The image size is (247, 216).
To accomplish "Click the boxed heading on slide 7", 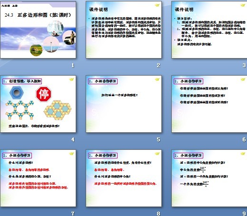I will pos(17,156).
